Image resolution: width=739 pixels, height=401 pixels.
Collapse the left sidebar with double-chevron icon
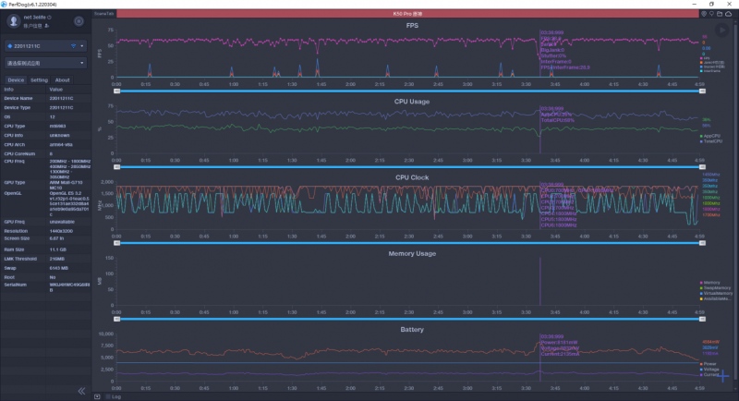(81, 391)
